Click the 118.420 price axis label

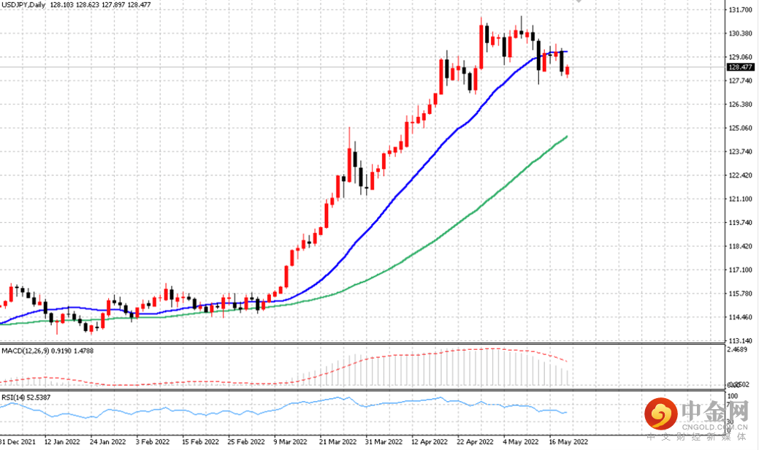coord(741,247)
